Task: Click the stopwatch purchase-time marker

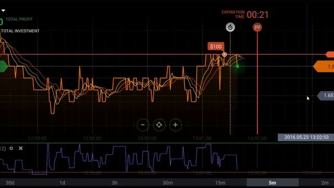Action: tap(230, 27)
